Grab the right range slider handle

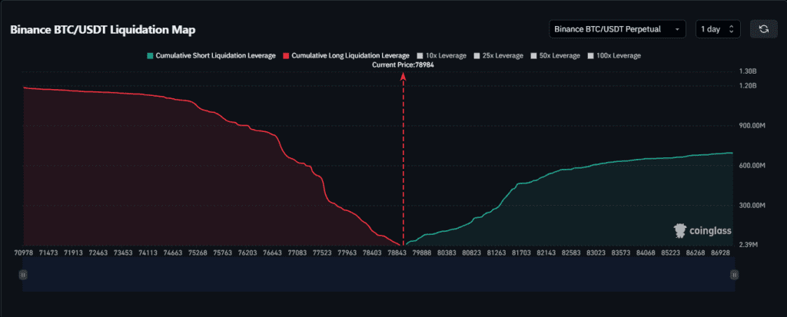[x=734, y=274]
